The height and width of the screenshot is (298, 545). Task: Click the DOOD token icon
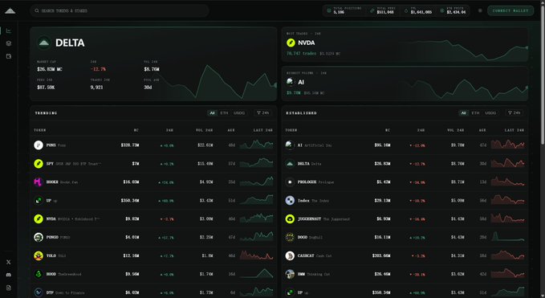(x=290, y=237)
